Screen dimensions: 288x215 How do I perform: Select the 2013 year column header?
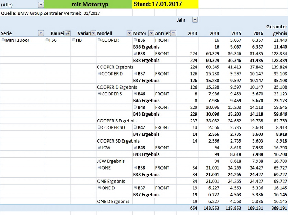(x=192, y=33)
